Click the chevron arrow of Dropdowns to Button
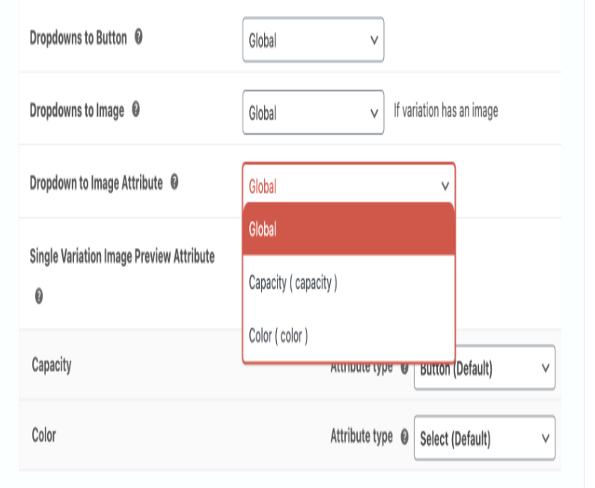The image size is (595, 488). tap(374, 40)
